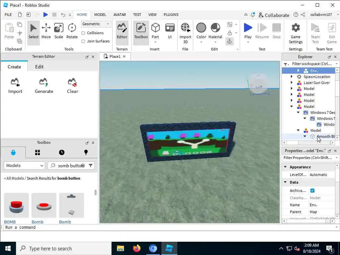The width and height of the screenshot is (340, 255).
Task: Click the Cut scissors icon
Action: pyautogui.click(x=20, y=33)
